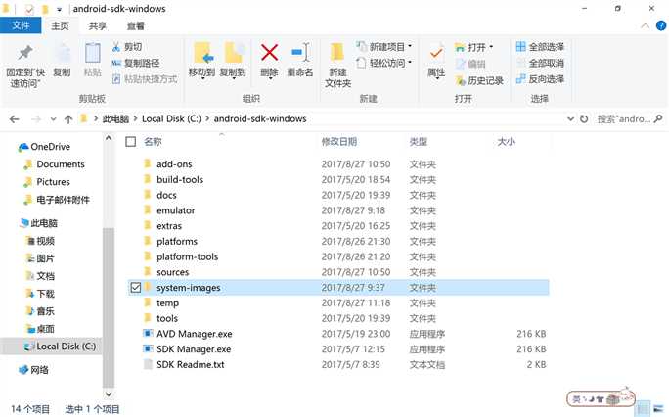
Task: Switch to the Share (共享) tab
Action: click(97, 26)
